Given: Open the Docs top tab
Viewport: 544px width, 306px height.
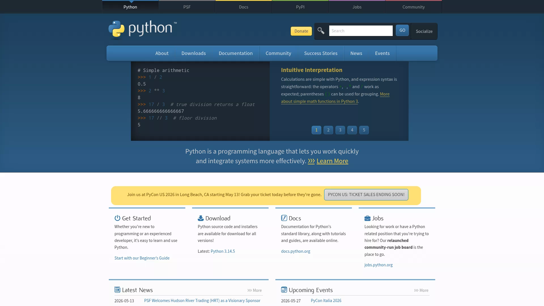Looking at the screenshot, I should 244,7.
